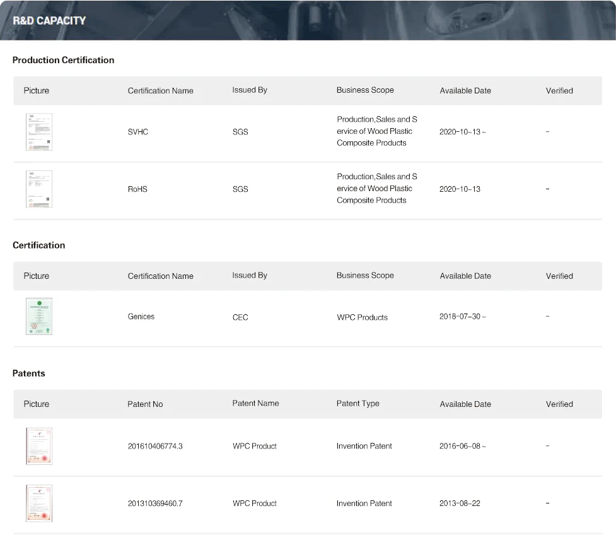Click the WPC Products business scope

point(362,317)
